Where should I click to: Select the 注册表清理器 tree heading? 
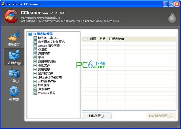click(43, 34)
